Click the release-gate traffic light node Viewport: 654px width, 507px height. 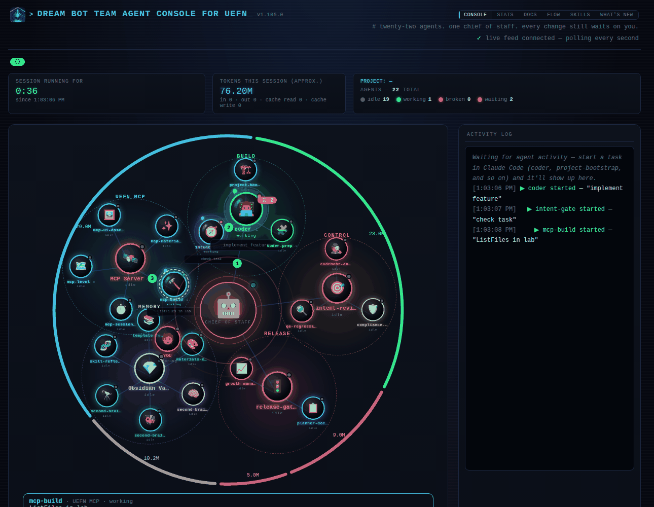coord(277,387)
